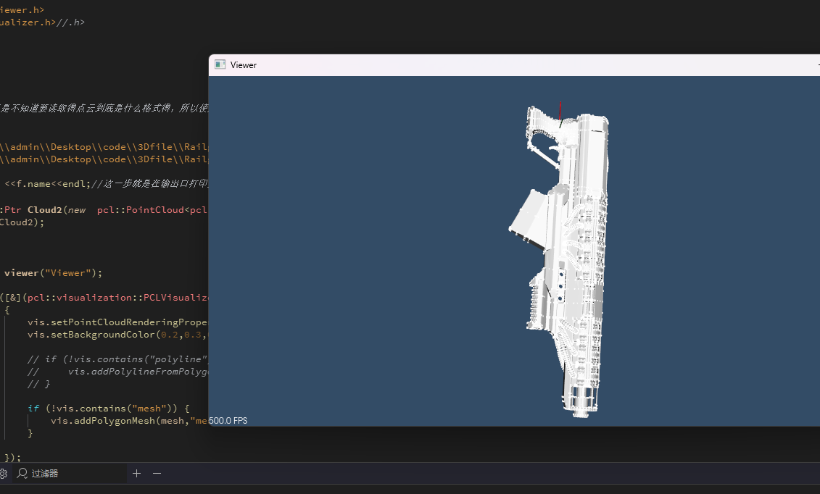The width and height of the screenshot is (820, 494).
Task: Click the minus button in bottom bar
Action: [157, 473]
